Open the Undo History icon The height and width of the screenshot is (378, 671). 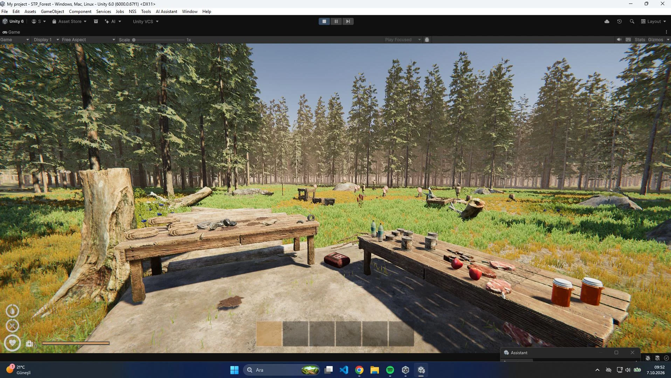click(x=619, y=21)
